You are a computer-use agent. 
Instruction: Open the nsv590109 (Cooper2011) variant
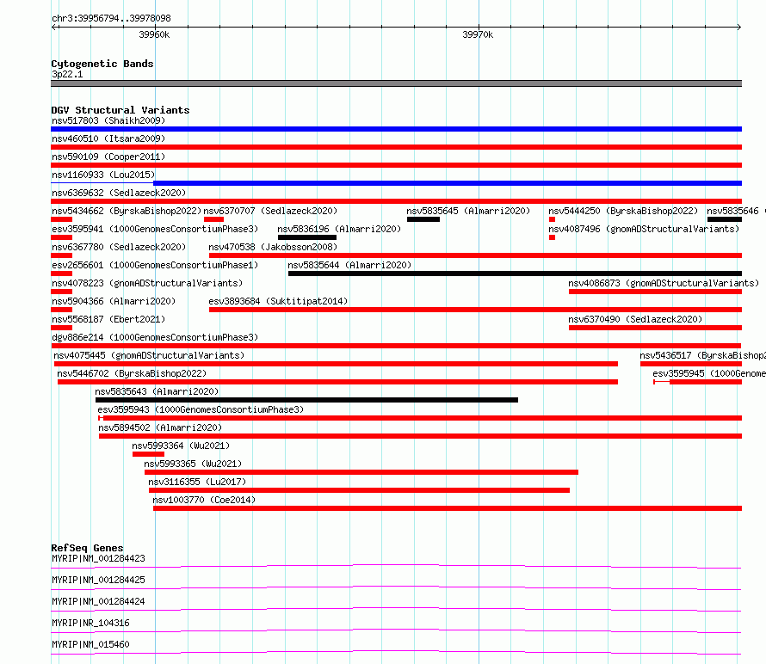(108, 157)
